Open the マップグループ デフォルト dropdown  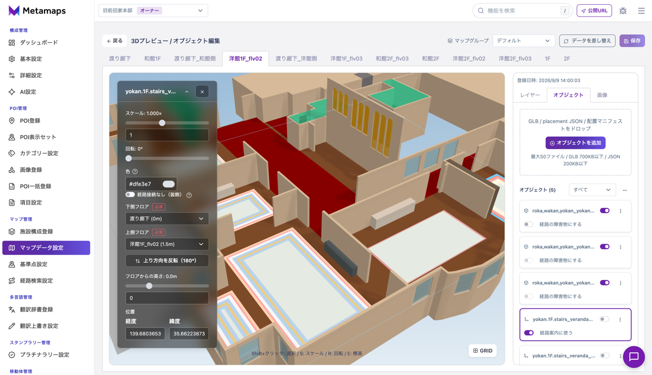[x=523, y=41]
